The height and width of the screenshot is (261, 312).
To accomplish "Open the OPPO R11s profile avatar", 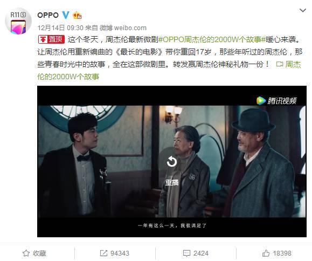I will 18,22.
